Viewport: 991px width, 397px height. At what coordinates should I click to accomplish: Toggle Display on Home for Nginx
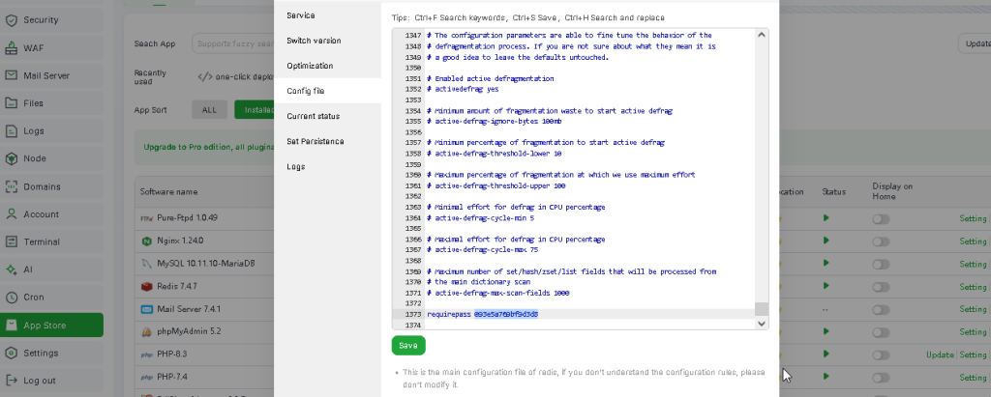[x=881, y=241]
